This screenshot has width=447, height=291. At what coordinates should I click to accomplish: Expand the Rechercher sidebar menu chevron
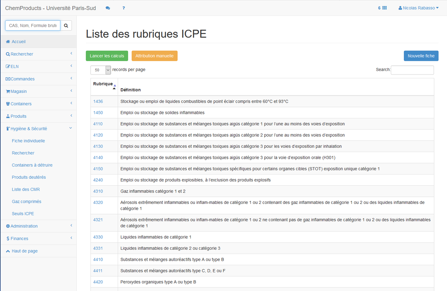[71, 53]
